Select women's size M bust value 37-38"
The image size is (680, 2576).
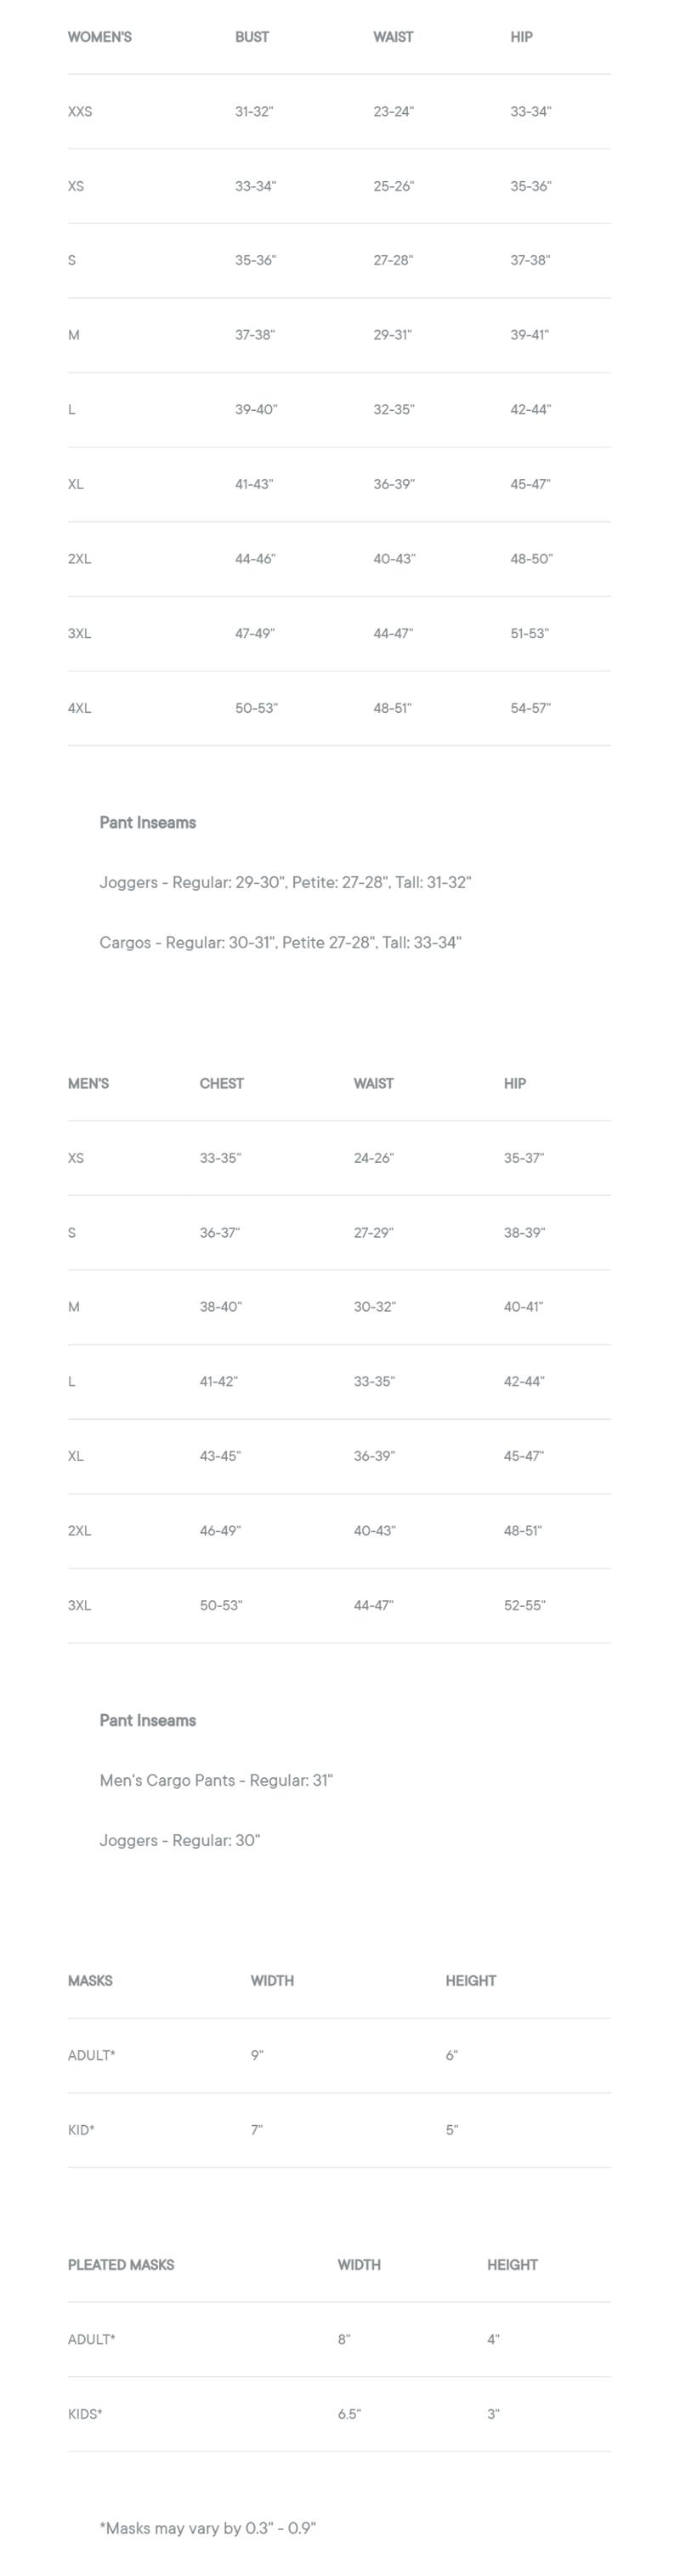[255, 335]
